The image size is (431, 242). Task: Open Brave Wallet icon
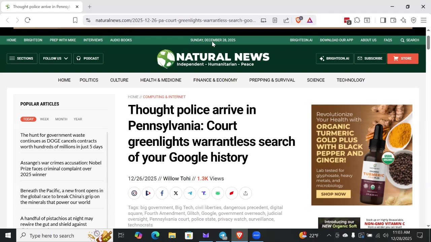click(393, 20)
